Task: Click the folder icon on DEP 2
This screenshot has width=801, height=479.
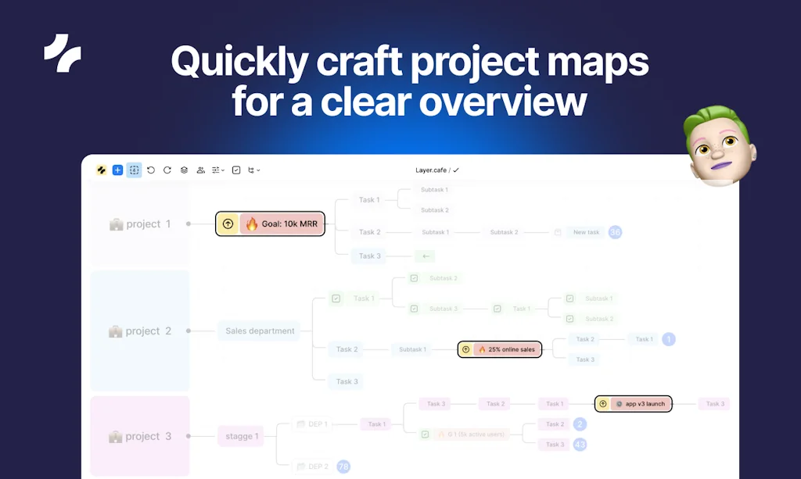Action: [x=301, y=466]
